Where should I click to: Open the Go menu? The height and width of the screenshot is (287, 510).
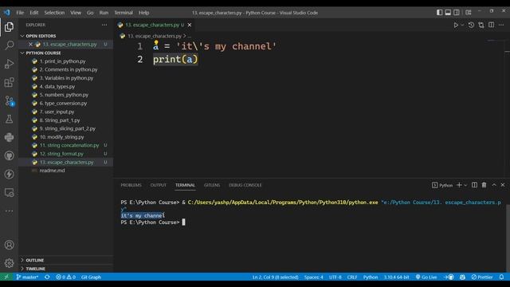tap(90, 13)
